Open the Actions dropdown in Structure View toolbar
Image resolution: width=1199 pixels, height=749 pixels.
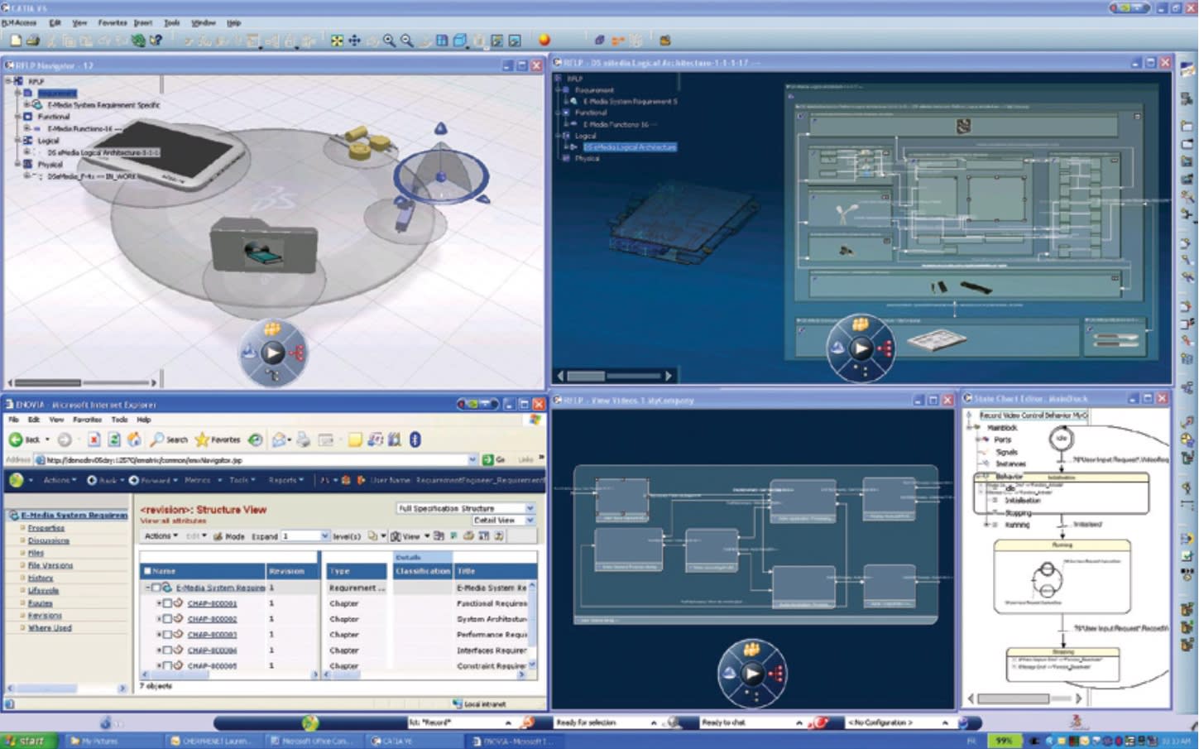click(161, 536)
